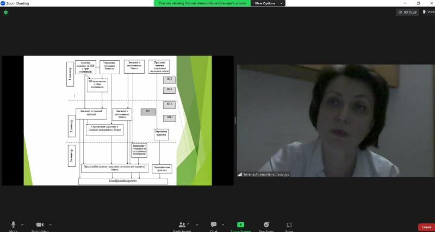Screen dimensions: 435x232
Task: Open the Participants panel
Action: [182, 226]
